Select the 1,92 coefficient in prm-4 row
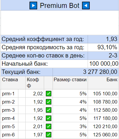This screenshot has height=139, width=119. [x=35, y=118]
